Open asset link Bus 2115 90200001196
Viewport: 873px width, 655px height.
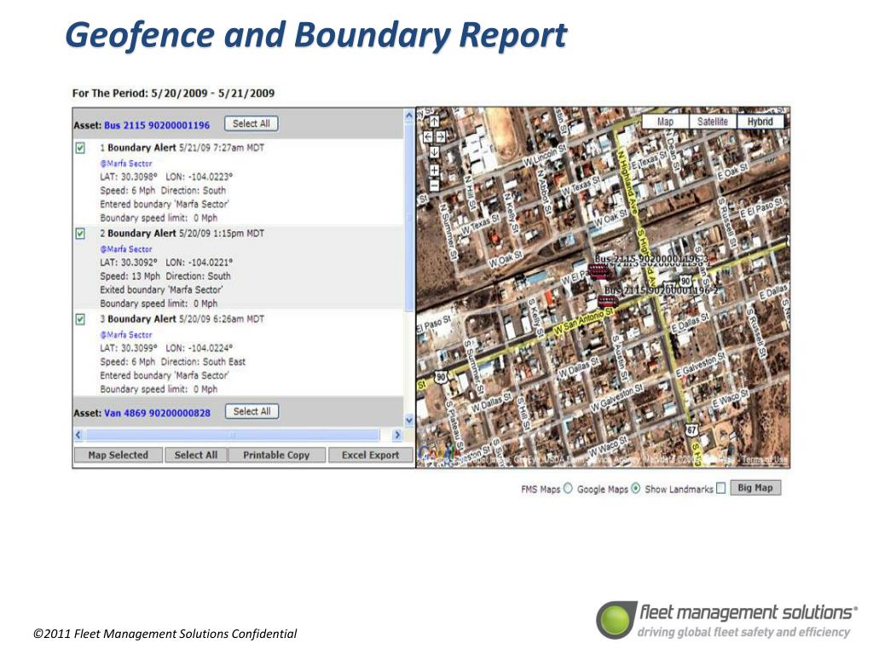[x=157, y=125]
